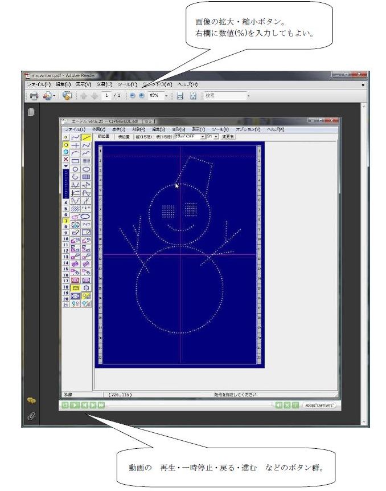
Task: Click the Captivate playback progress slider
Action: 188,405
